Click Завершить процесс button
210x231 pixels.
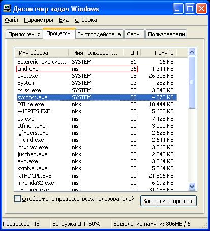(x=168, y=201)
